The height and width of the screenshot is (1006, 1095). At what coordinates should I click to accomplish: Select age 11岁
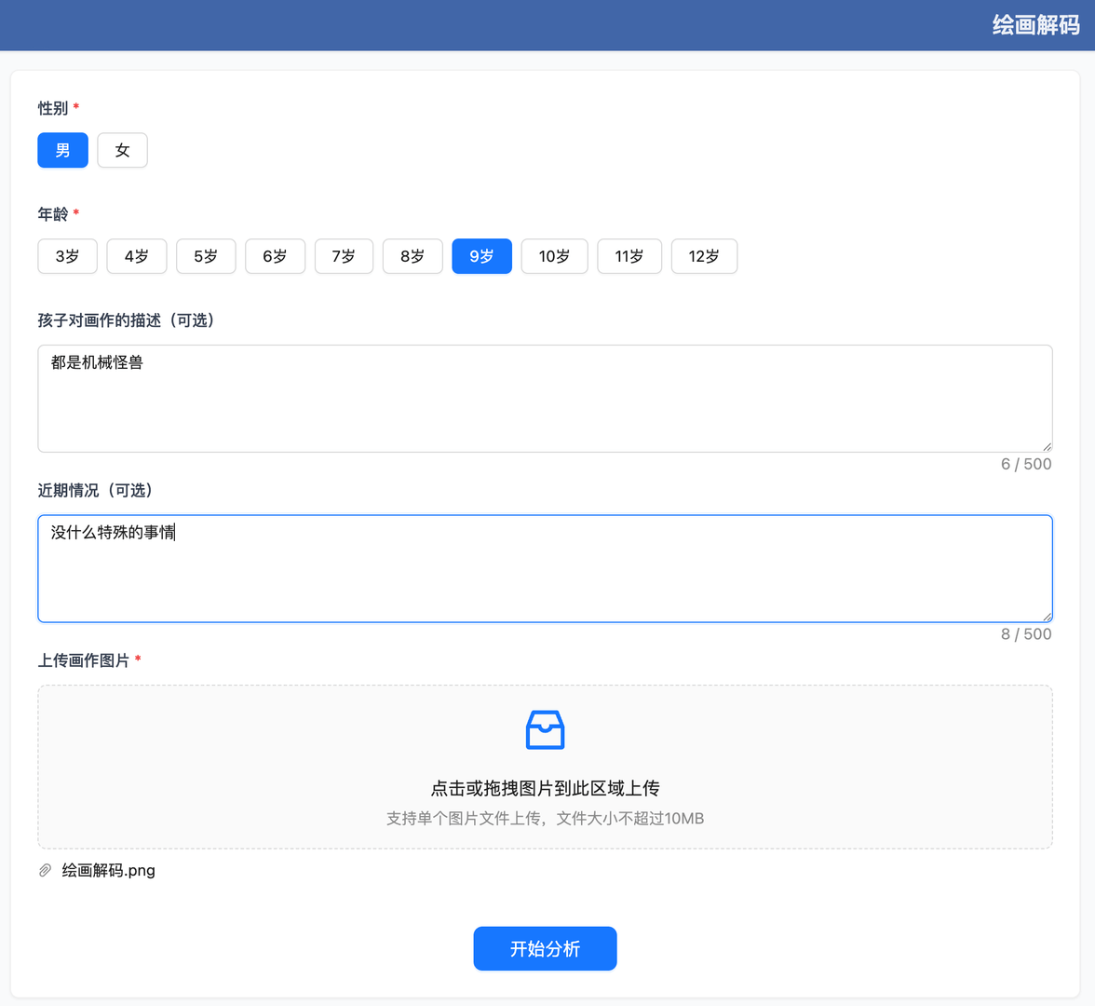pyautogui.click(x=629, y=256)
